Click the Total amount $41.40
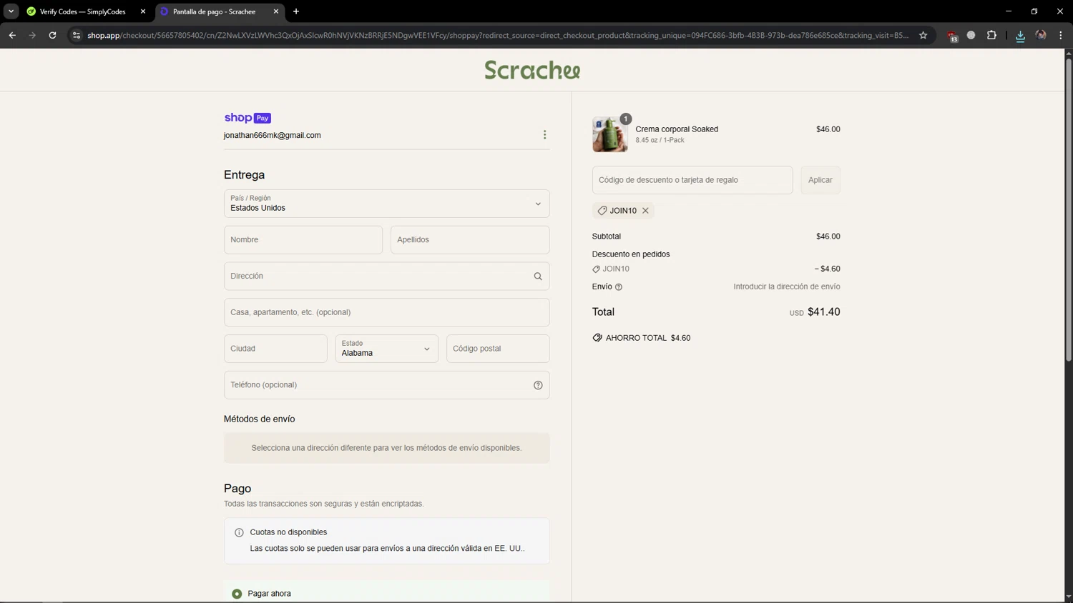This screenshot has height=603, width=1073. click(x=823, y=312)
